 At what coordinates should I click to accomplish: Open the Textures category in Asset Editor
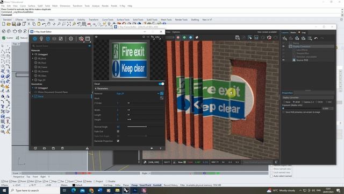coord(61,39)
